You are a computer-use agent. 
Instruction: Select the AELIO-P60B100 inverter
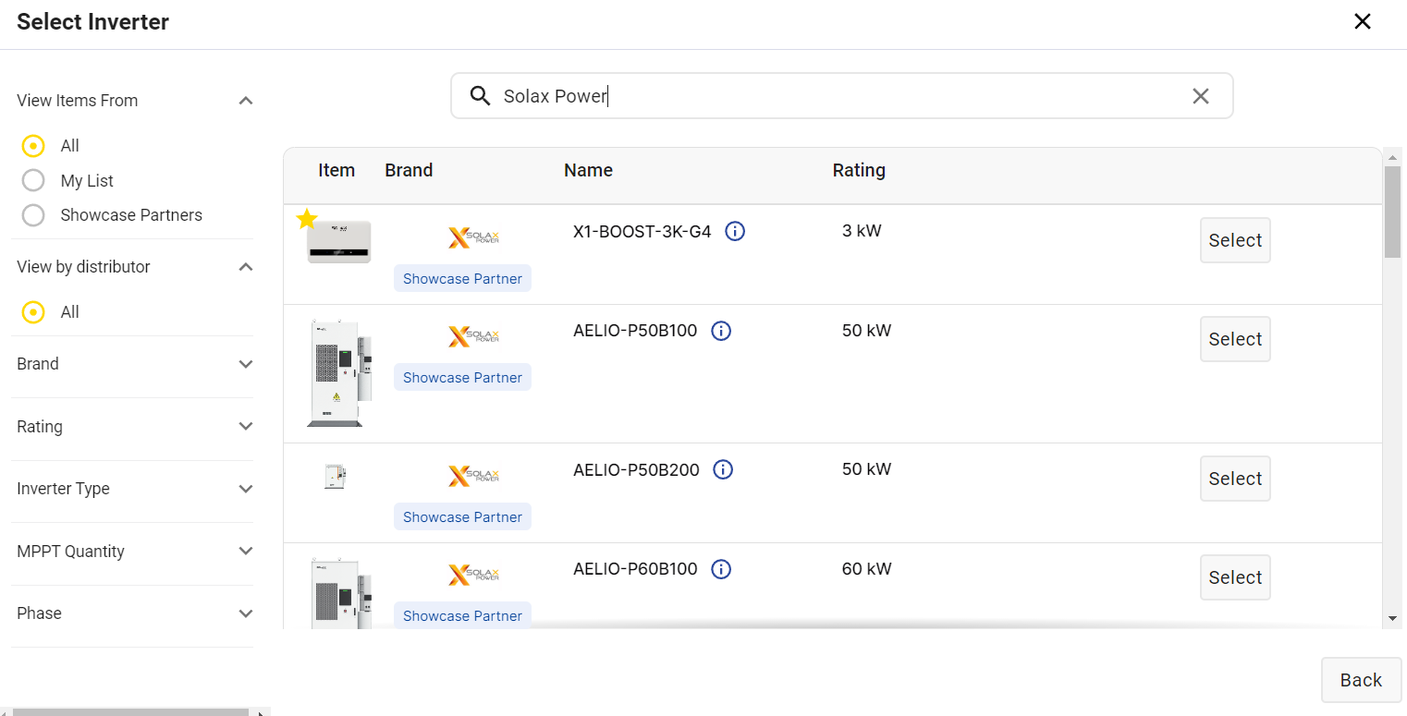tap(1235, 577)
